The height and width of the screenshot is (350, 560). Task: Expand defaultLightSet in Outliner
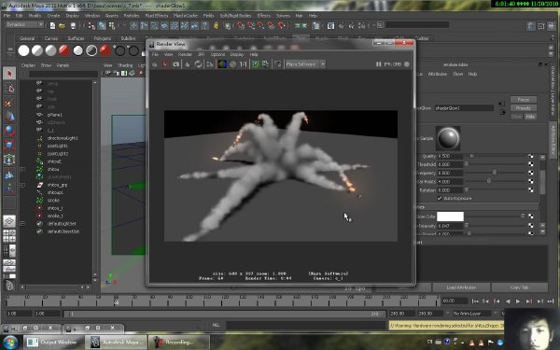22,224
